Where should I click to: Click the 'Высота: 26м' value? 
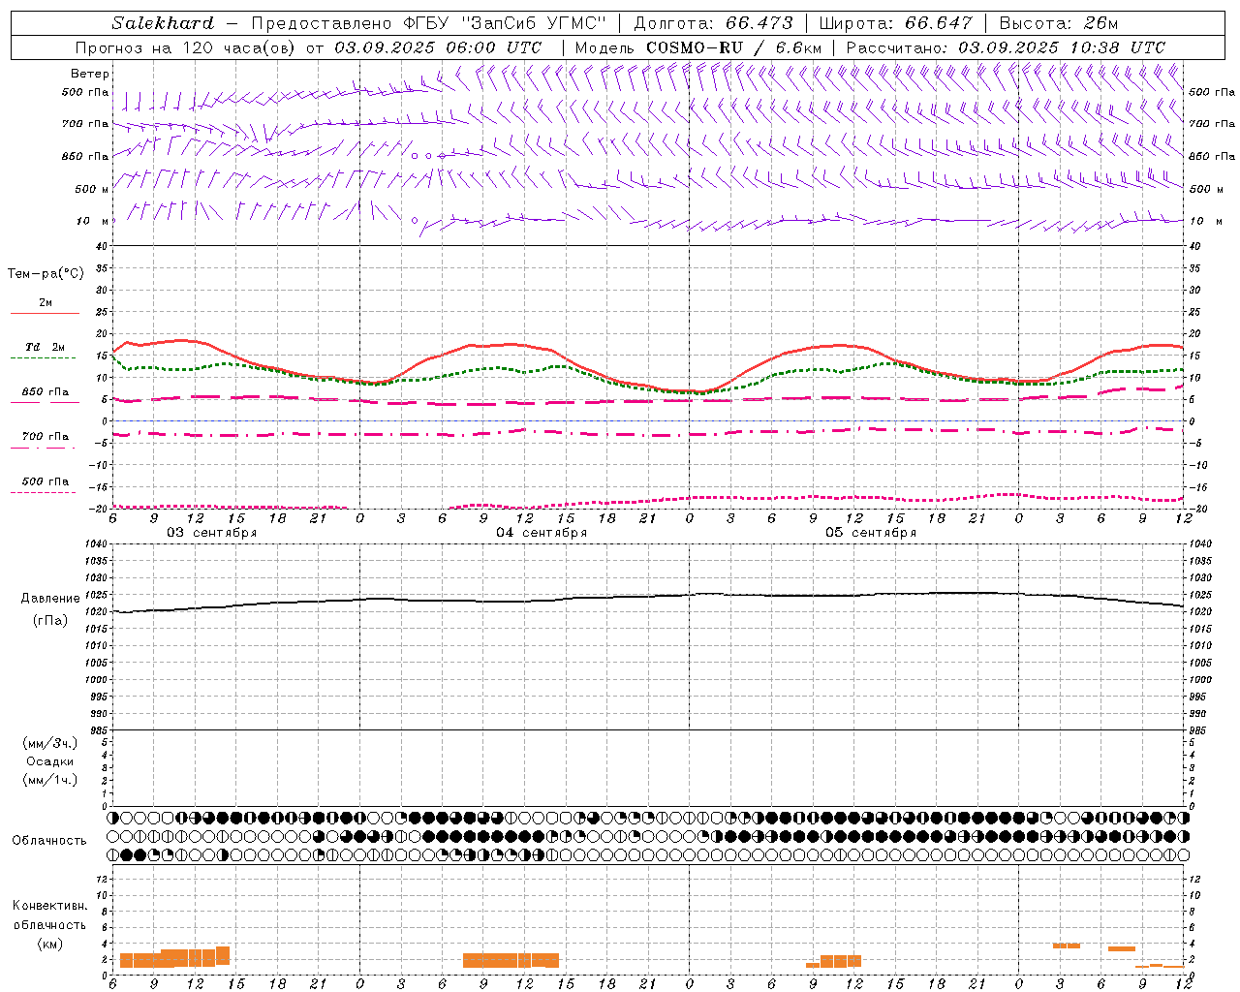[1059, 23]
